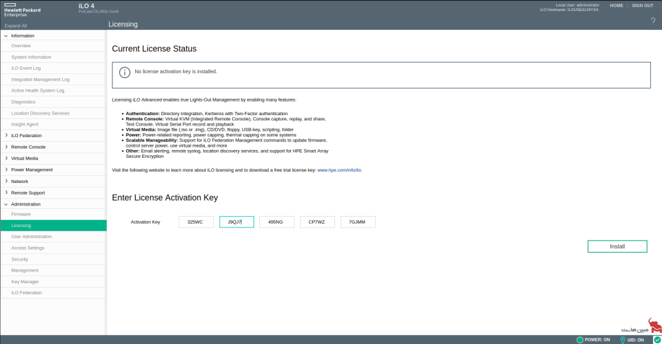Expand the Network section
This screenshot has width=662, height=344.
point(6,181)
